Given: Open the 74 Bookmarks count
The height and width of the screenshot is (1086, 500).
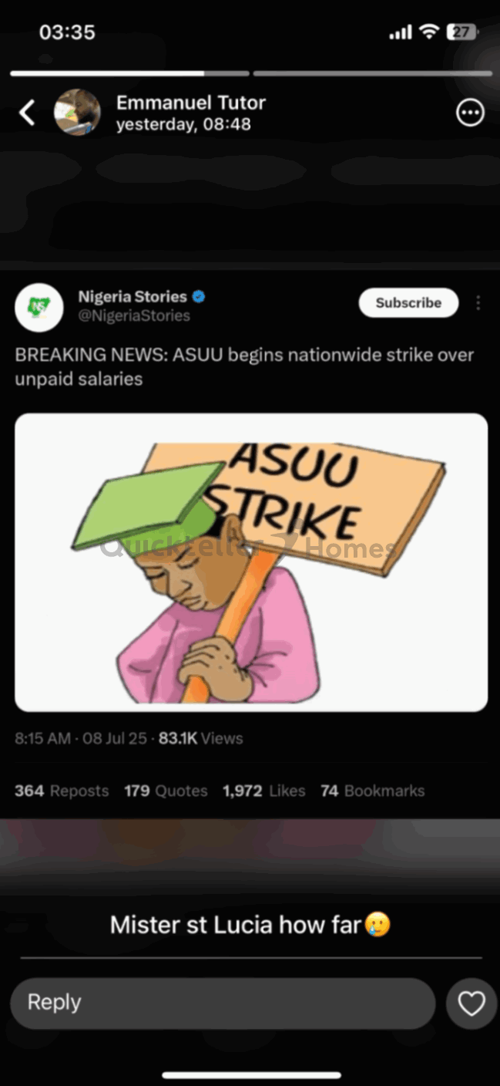Looking at the screenshot, I should point(372,791).
